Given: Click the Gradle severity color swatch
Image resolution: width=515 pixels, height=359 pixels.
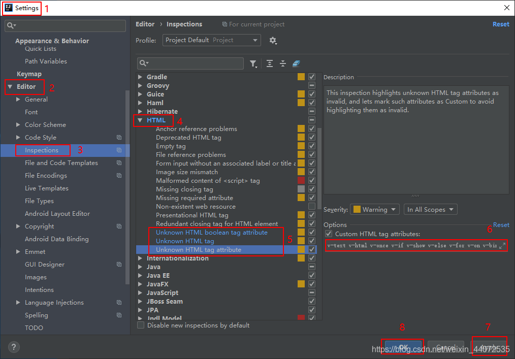Looking at the screenshot, I should pos(301,77).
